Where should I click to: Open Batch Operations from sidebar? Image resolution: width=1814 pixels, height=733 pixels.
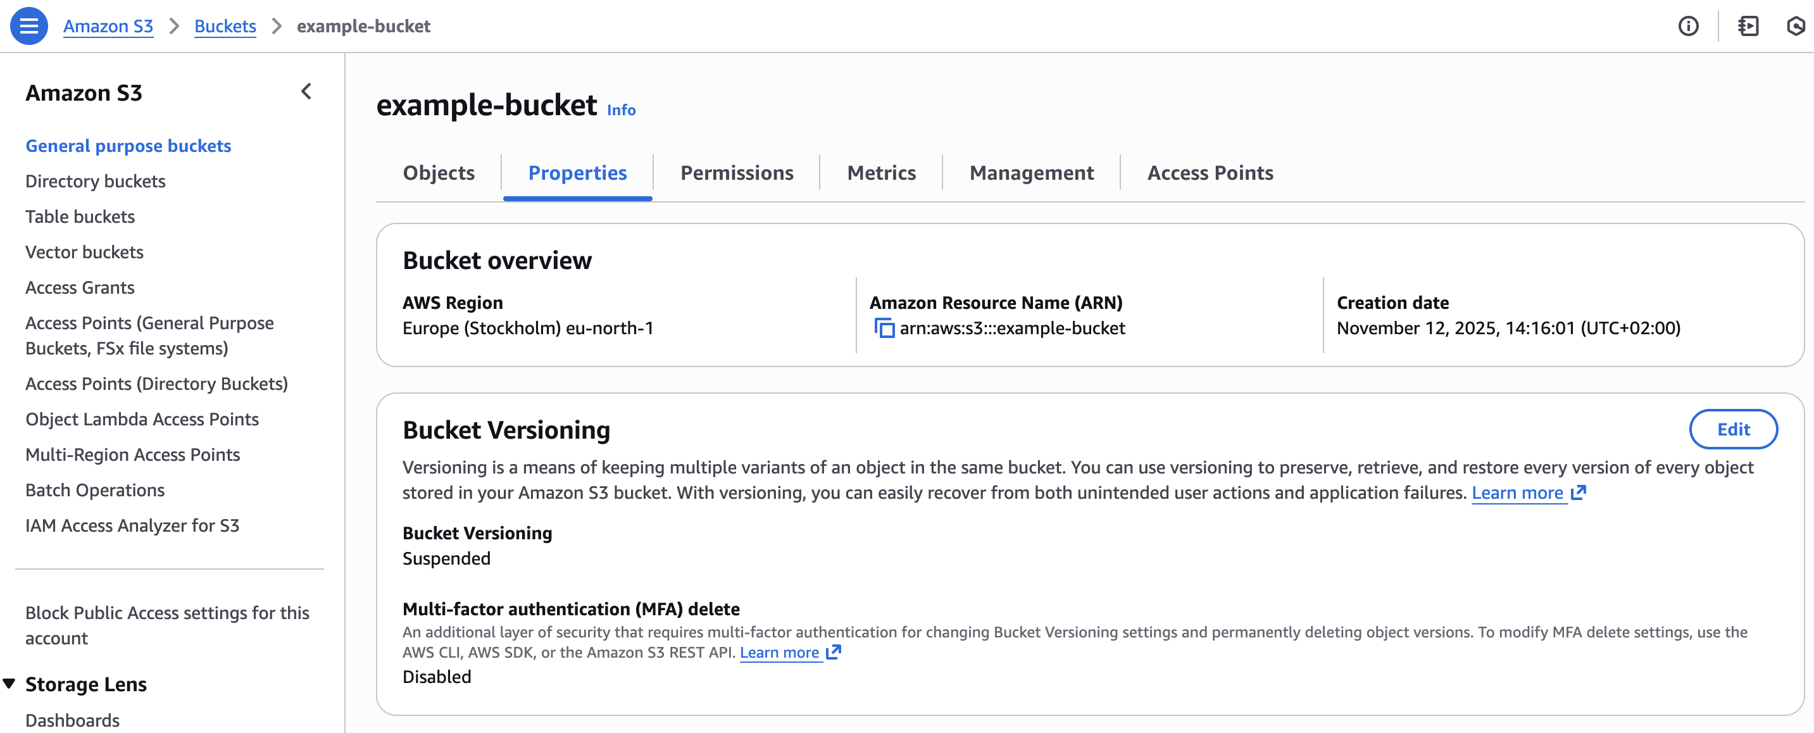click(x=94, y=490)
